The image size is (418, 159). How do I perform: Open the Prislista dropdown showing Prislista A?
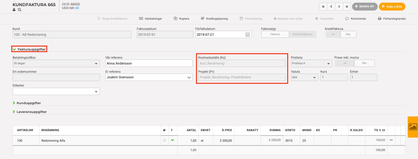[312, 63]
